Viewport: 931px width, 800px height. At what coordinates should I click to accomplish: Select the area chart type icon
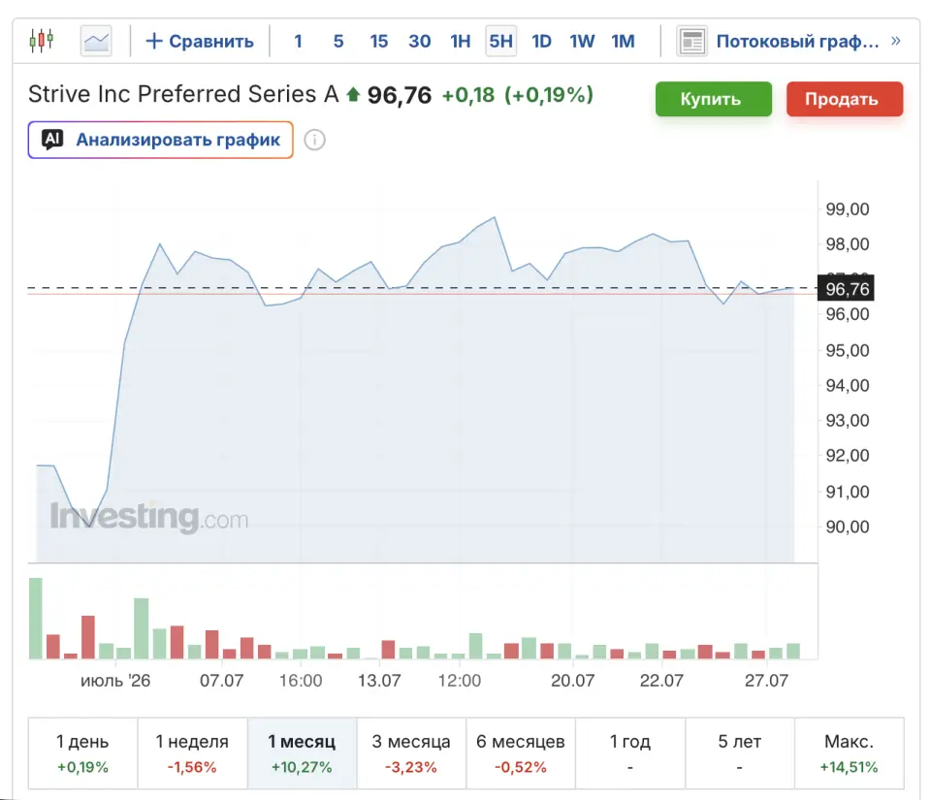click(96, 41)
